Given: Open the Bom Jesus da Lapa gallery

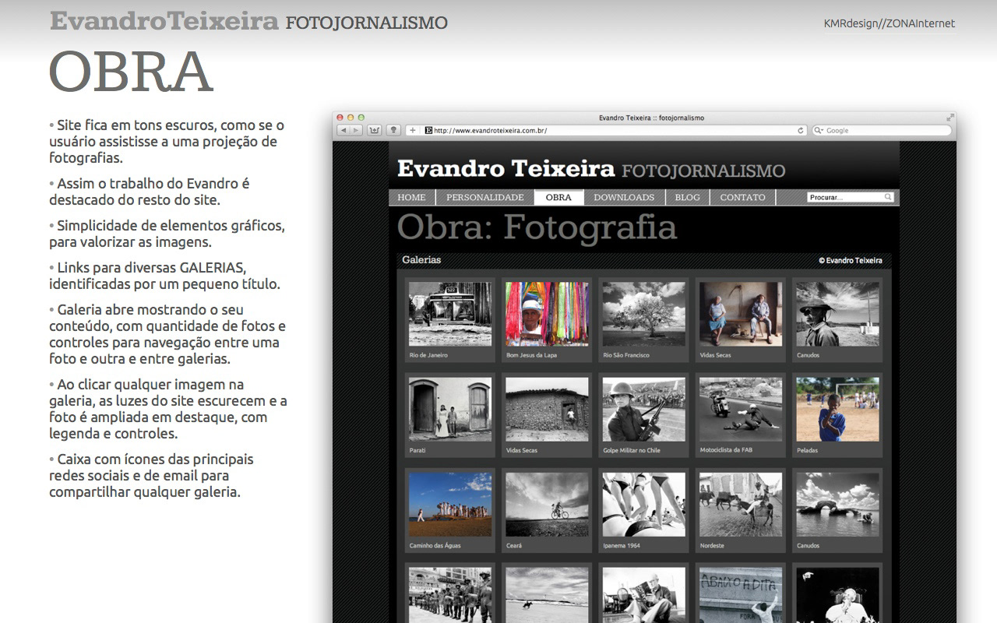Looking at the screenshot, I should click(547, 314).
